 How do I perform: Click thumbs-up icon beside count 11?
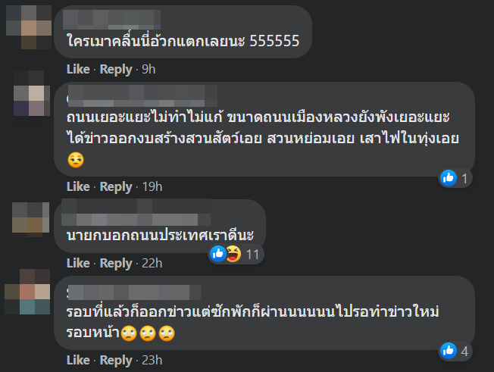218,254
